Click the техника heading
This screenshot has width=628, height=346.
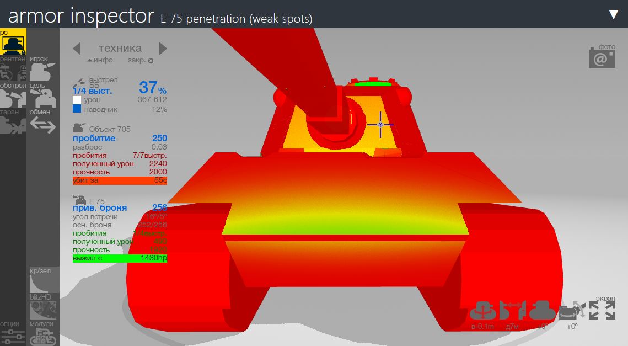point(120,48)
